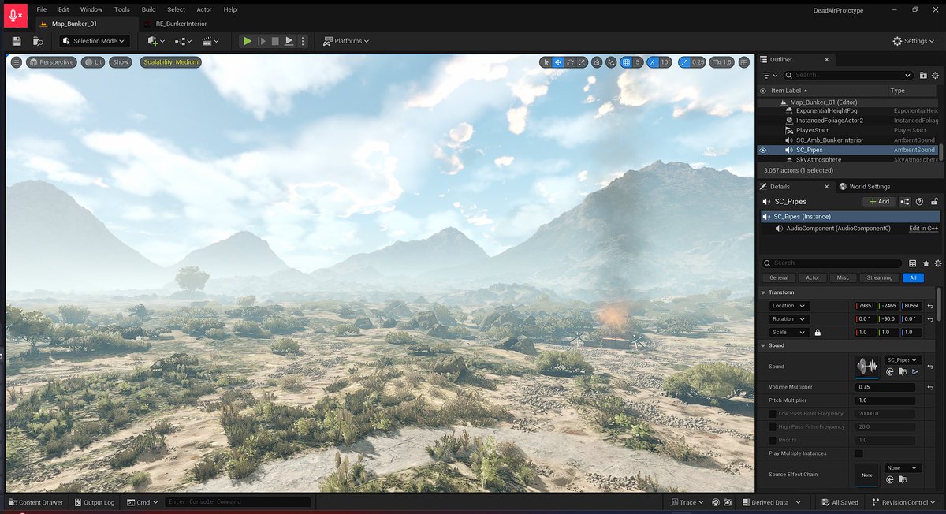946x514 pixels.
Task: Toggle world/local coordinate system icon
Action: pyautogui.click(x=598, y=62)
